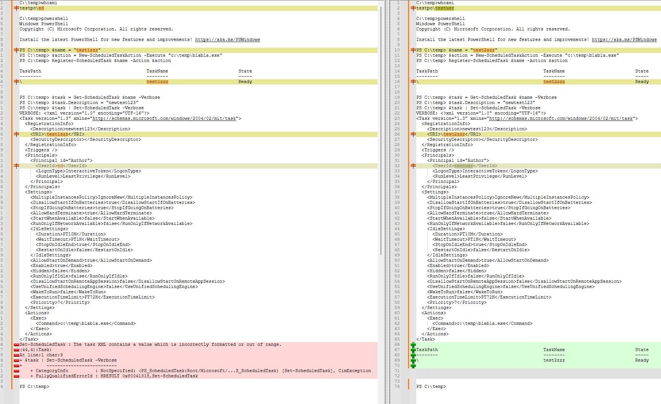Click "HRESULT 0x80041318,Set-ScheduledTask" error text
The width and height of the screenshot is (661, 404).
149,376
